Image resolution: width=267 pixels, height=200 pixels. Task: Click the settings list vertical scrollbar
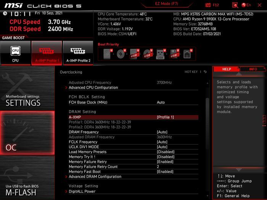pyautogui.click(x=207, y=124)
